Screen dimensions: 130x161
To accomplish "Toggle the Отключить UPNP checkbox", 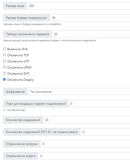I will (x=4, y=67).
